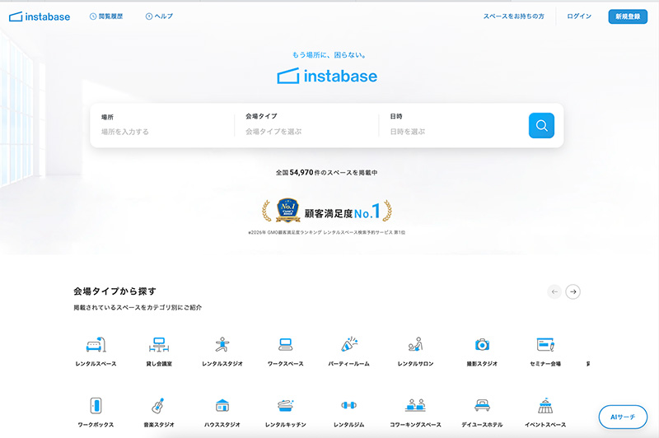Click the large center instabase logo
Screen dimensions: 659x438
[327, 76]
